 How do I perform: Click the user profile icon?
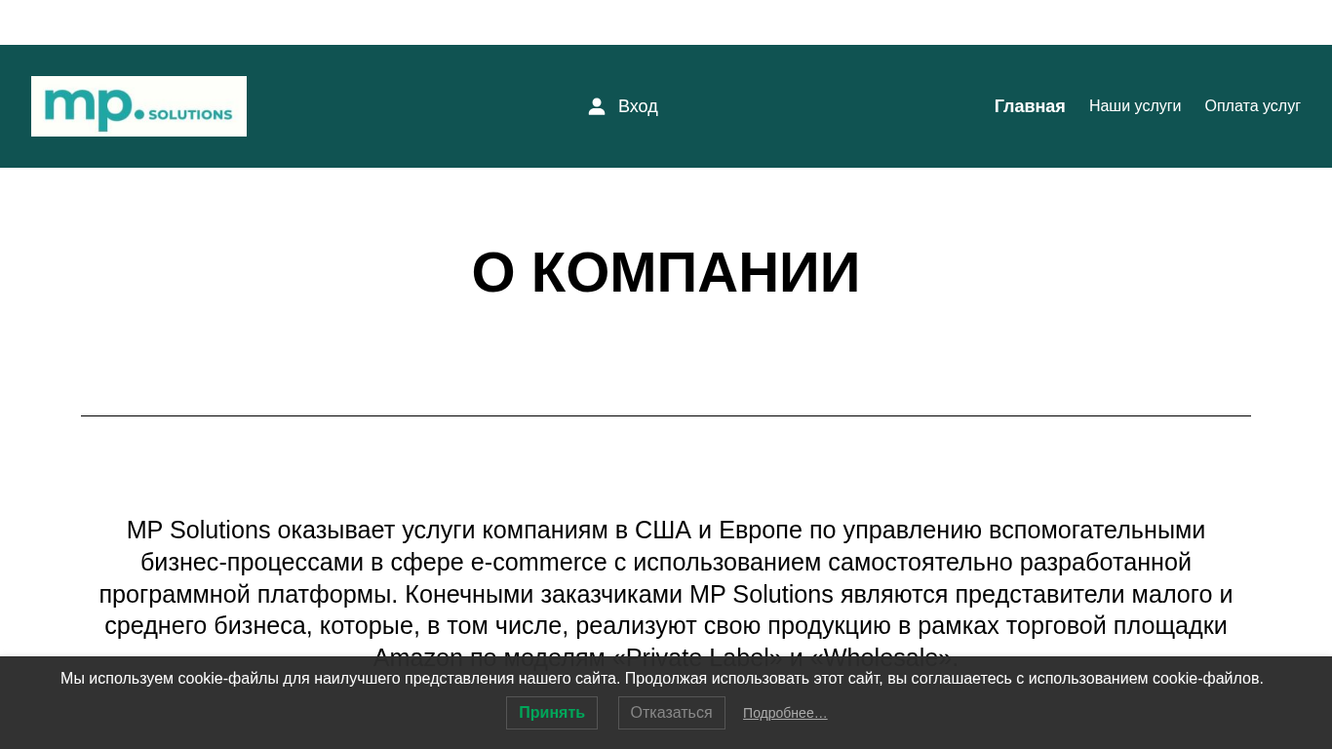pos(597,106)
